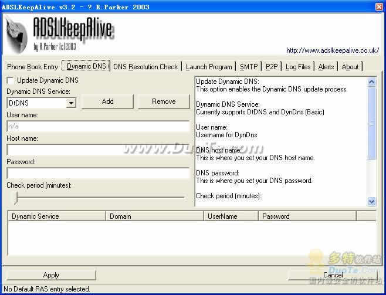Sort by the Password column header
The image size is (386, 295).
point(307,216)
